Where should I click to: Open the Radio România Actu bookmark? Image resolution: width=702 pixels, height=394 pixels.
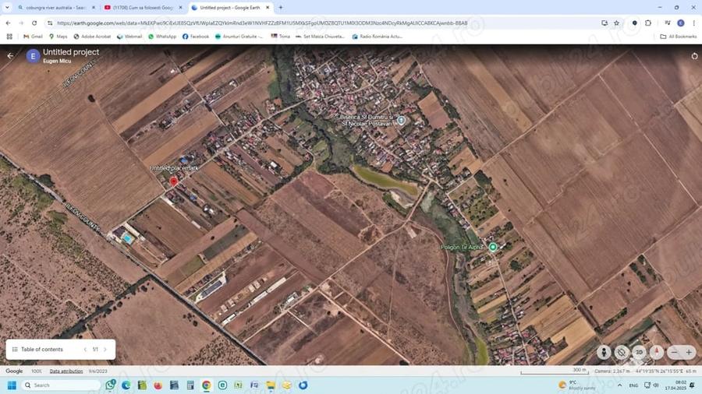[x=377, y=36]
